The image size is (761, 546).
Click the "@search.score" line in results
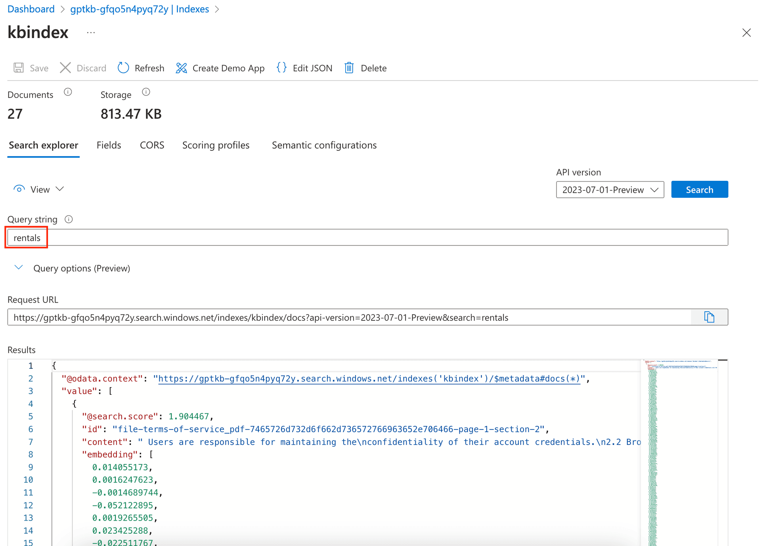coord(148,416)
